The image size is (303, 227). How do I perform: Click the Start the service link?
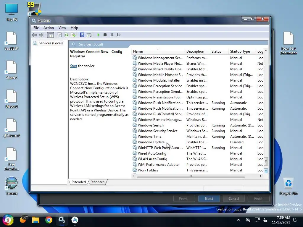(73, 66)
